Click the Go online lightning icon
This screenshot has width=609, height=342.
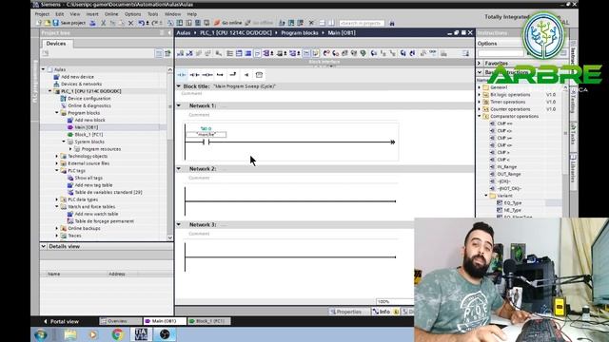[217, 23]
